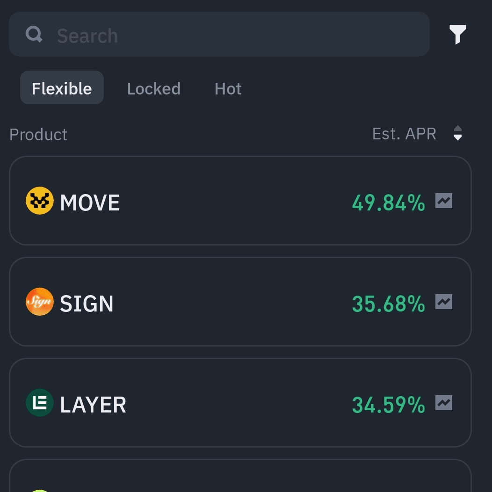Open the LAYER APR trend chart icon
The width and height of the screenshot is (492, 492).
click(444, 403)
